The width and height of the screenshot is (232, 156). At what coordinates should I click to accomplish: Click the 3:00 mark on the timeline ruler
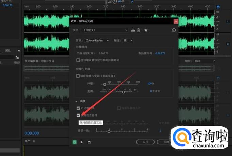click(x=140, y=6)
